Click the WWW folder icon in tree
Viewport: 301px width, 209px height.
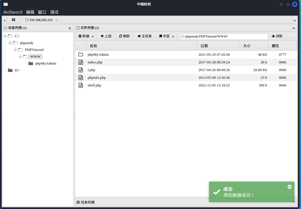[26, 57]
